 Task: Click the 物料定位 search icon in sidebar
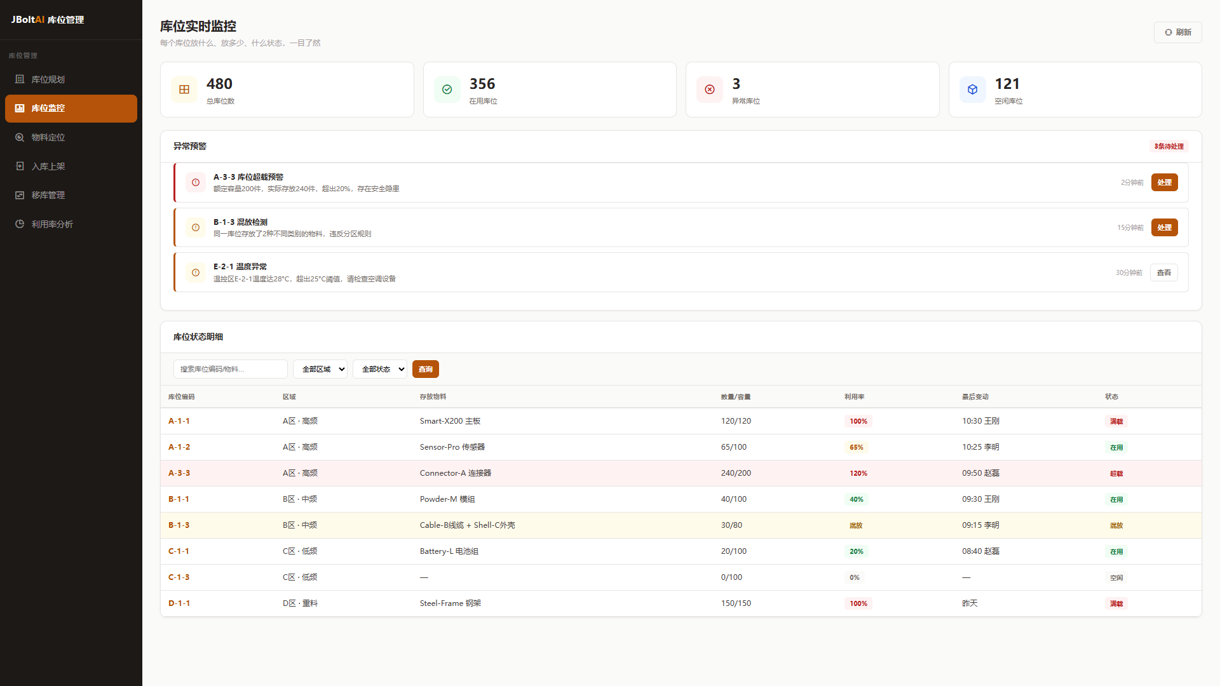20,137
